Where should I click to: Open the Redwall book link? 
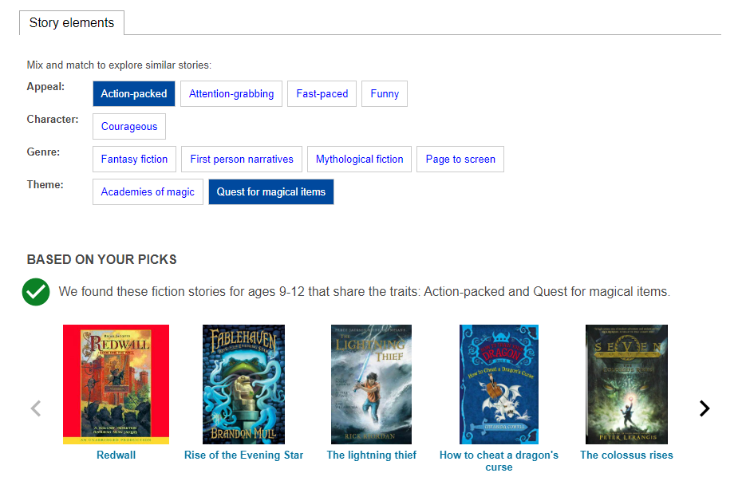coord(116,455)
